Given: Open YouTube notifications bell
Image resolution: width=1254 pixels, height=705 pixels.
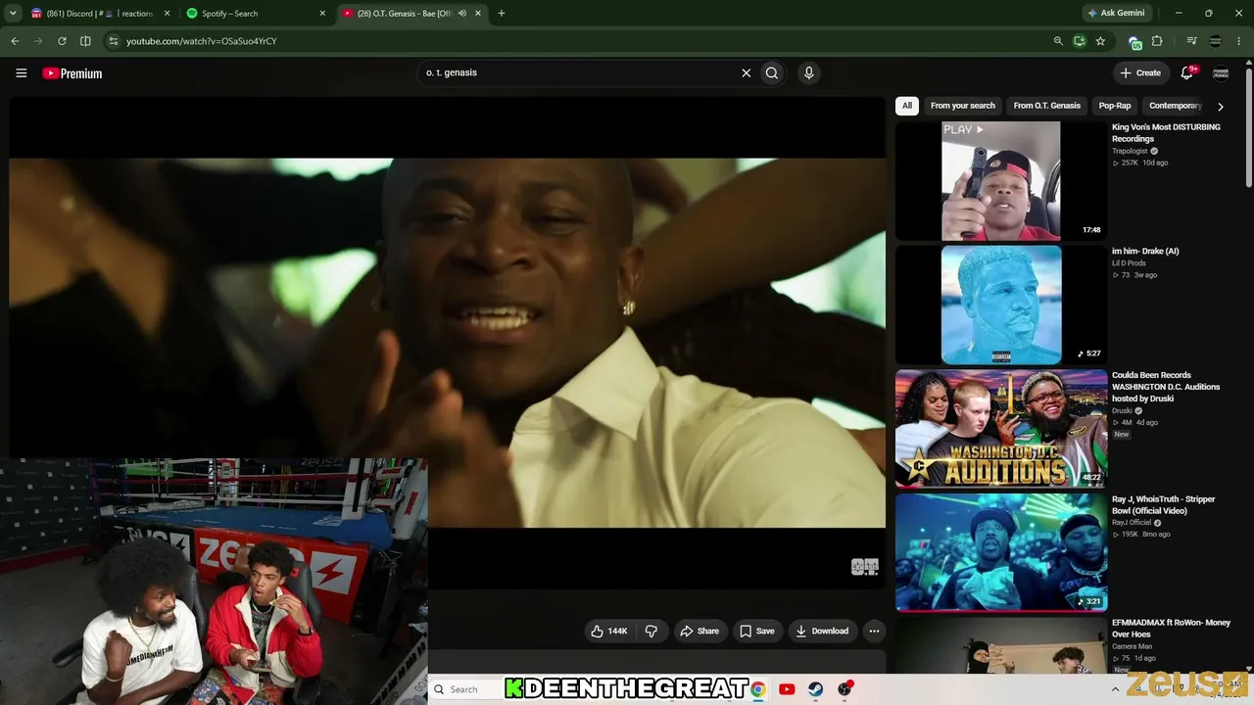Looking at the screenshot, I should (x=1187, y=72).
